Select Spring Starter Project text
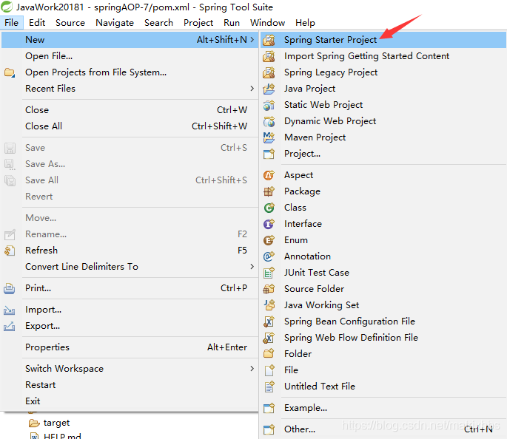Viewport: 507px width, 439px height. pos(330,40)
